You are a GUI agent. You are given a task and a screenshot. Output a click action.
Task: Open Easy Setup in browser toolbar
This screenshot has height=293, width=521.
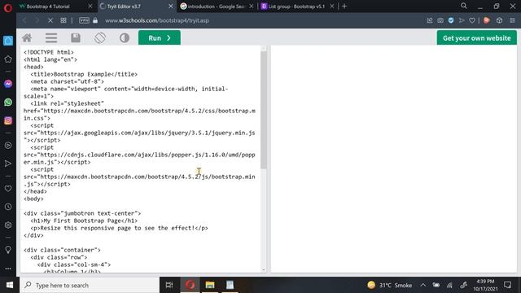[x=512, y=20]
